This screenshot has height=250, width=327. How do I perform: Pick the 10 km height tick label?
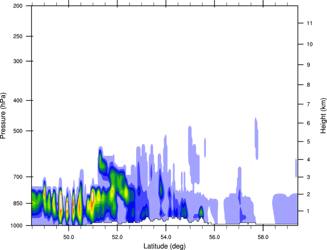point(310,44)
